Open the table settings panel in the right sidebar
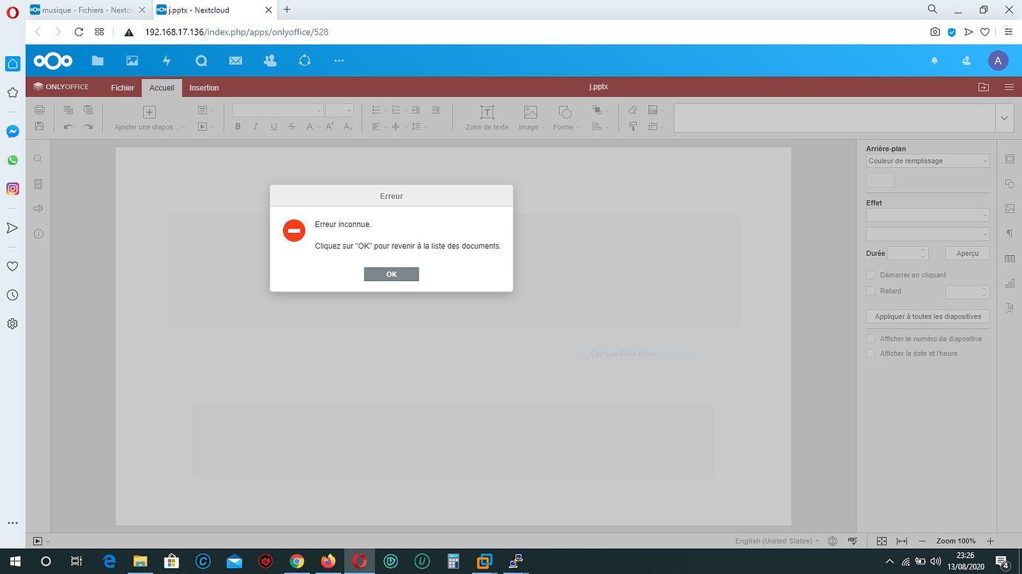Screen dimensions: 1022x574 1009,258
